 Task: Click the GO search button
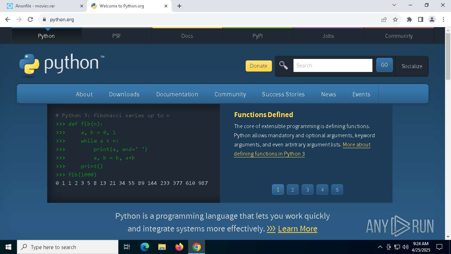point(384,65)
